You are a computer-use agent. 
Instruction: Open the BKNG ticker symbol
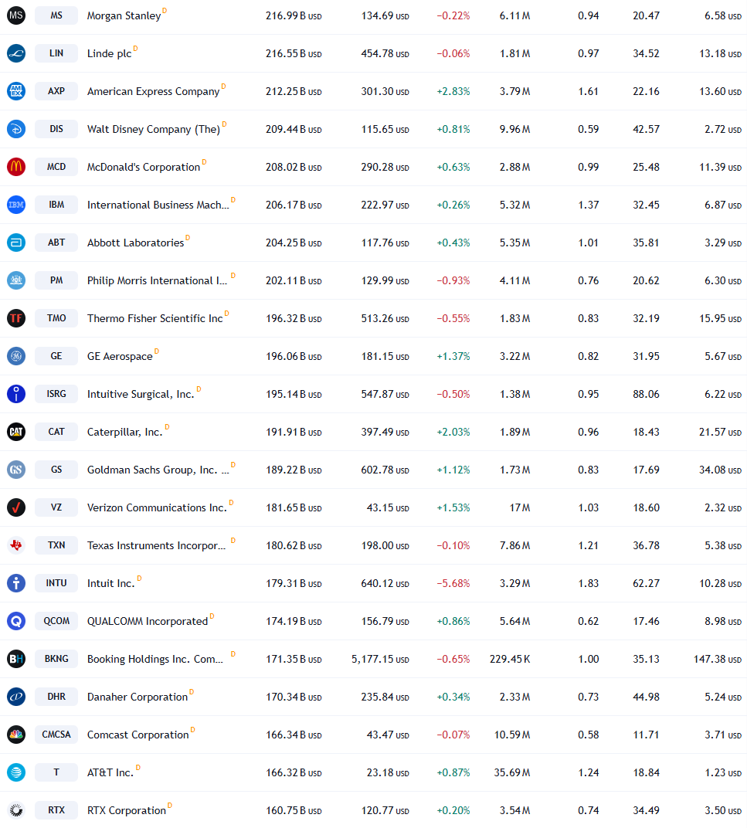point(56,659)
